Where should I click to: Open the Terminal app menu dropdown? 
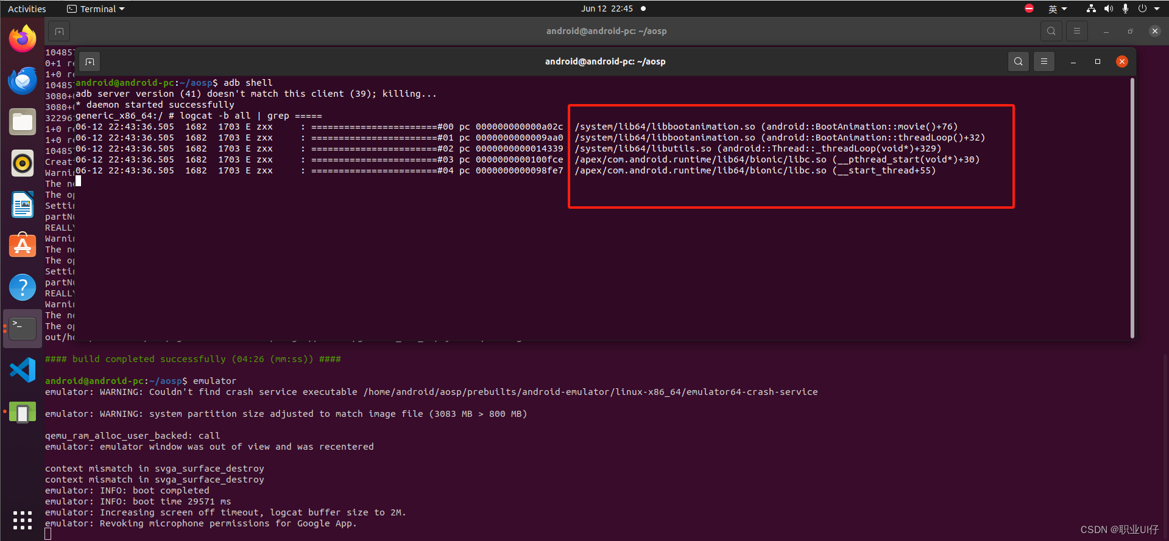[x=96, y=9]
